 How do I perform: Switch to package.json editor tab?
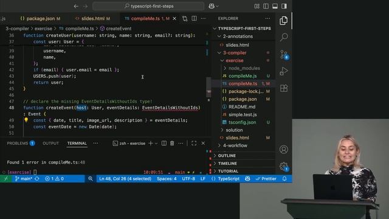(40, 19)
